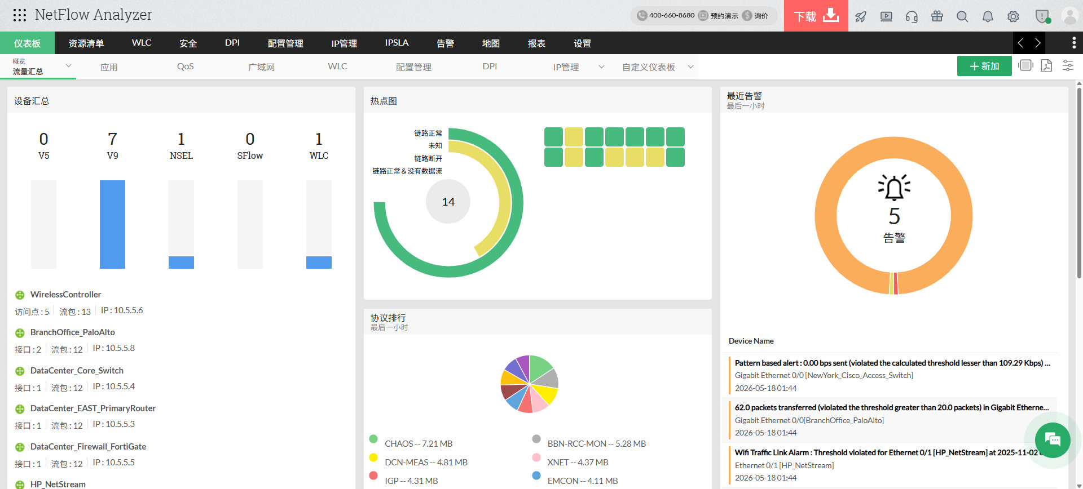The height and width of the screenshot is (489, 1083).
Task: Click the green 新加 add button
Action: (984, 66)
